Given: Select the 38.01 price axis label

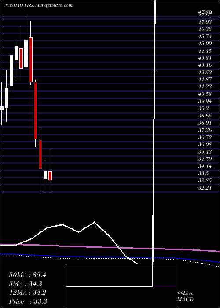Looking at the screenshot, I should (205, 123).
